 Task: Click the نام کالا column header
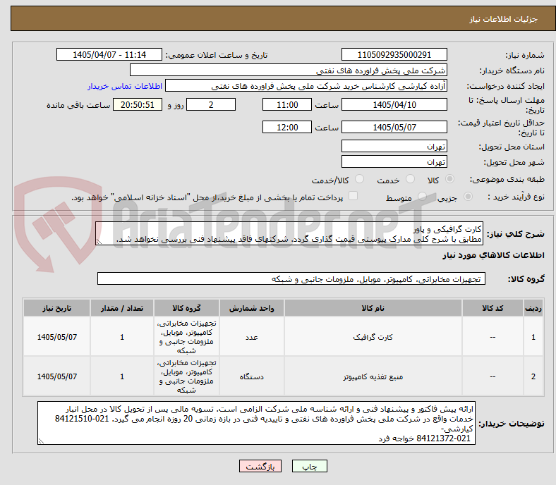click(373, 308)
